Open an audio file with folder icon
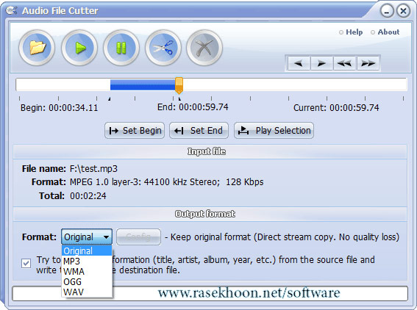 click(37, 48)
